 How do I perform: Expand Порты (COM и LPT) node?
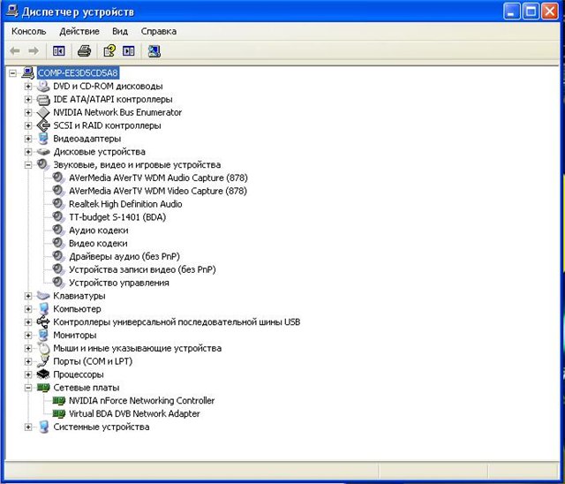pos(28,361)
